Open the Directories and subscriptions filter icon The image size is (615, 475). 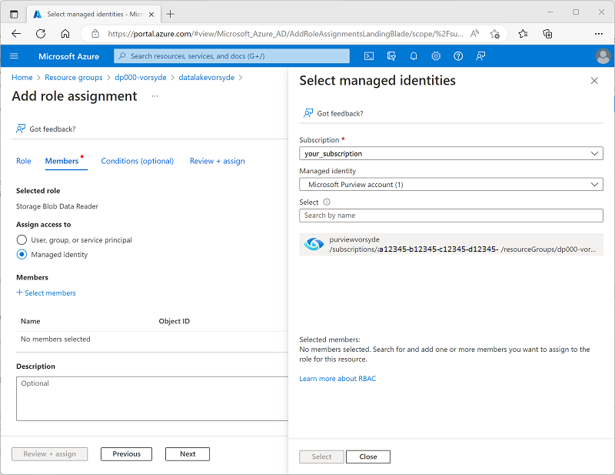click(x=391, y=56)
